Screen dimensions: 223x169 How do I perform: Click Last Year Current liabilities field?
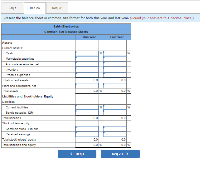[115, 107]
